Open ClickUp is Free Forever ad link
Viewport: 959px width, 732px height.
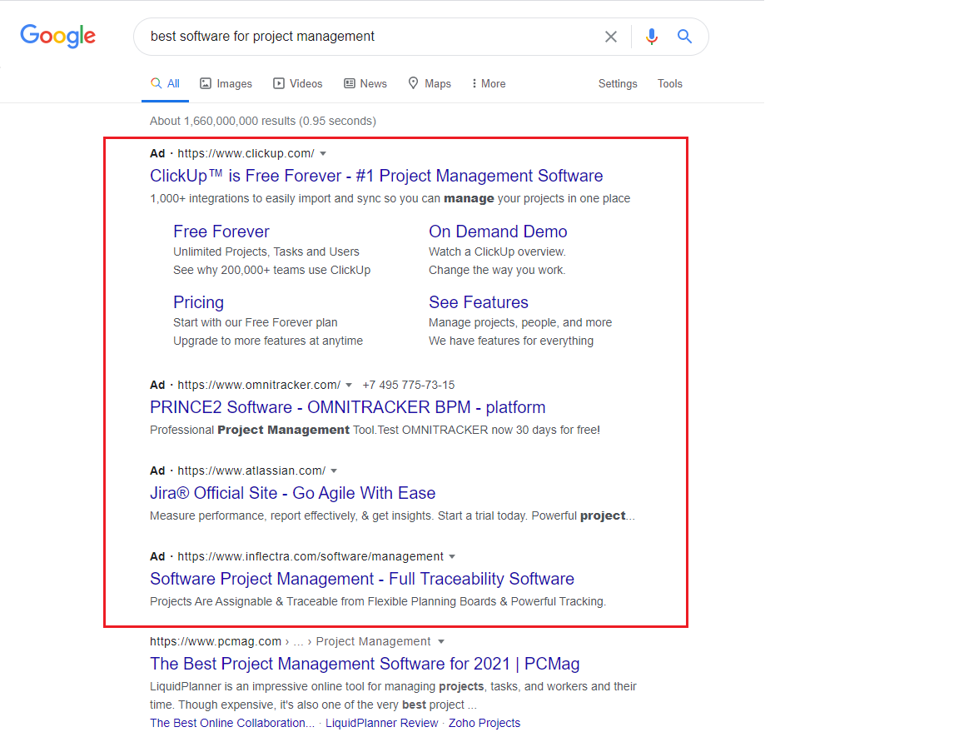pyautogui.click(x=376, y=176)
